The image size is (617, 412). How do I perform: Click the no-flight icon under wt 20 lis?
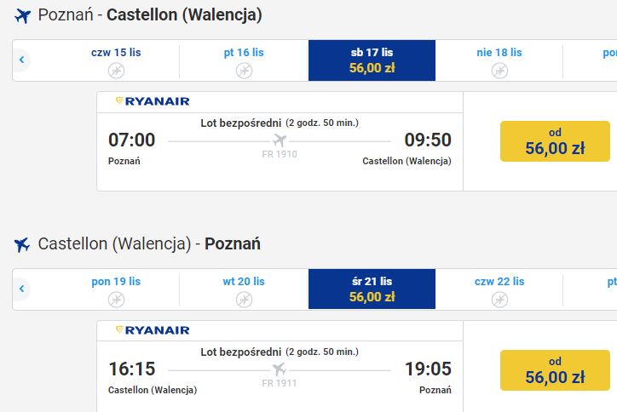244,300
